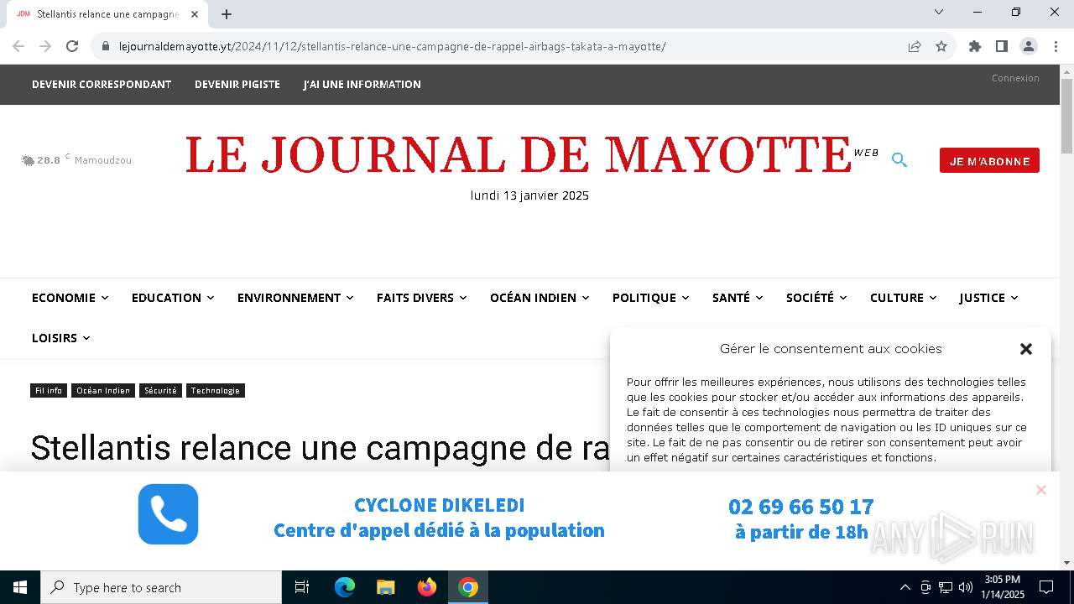Close the Stellantis article tab
Viewport: 1074px width, 604px height.
coord(195,14)
